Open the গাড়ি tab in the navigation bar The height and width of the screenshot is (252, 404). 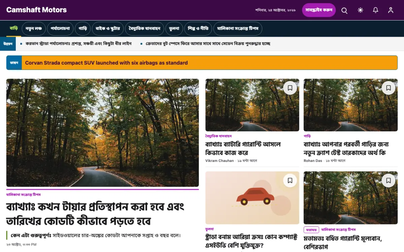pos(83,29)
